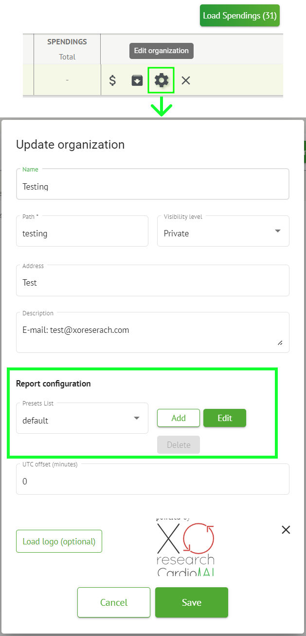
Task: Click Edit for the default preset
Action: pyautogui.click(x=225, y=418)
